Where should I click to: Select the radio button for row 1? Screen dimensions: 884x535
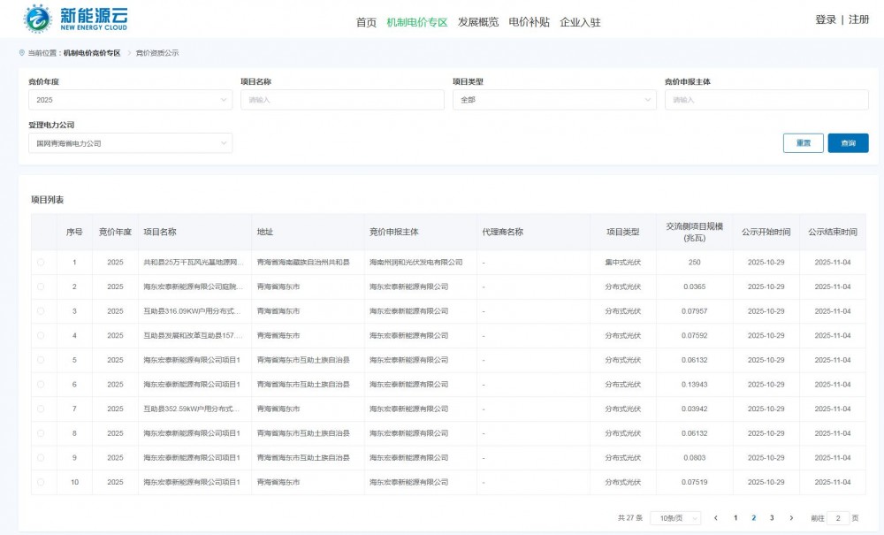(41, 263)
